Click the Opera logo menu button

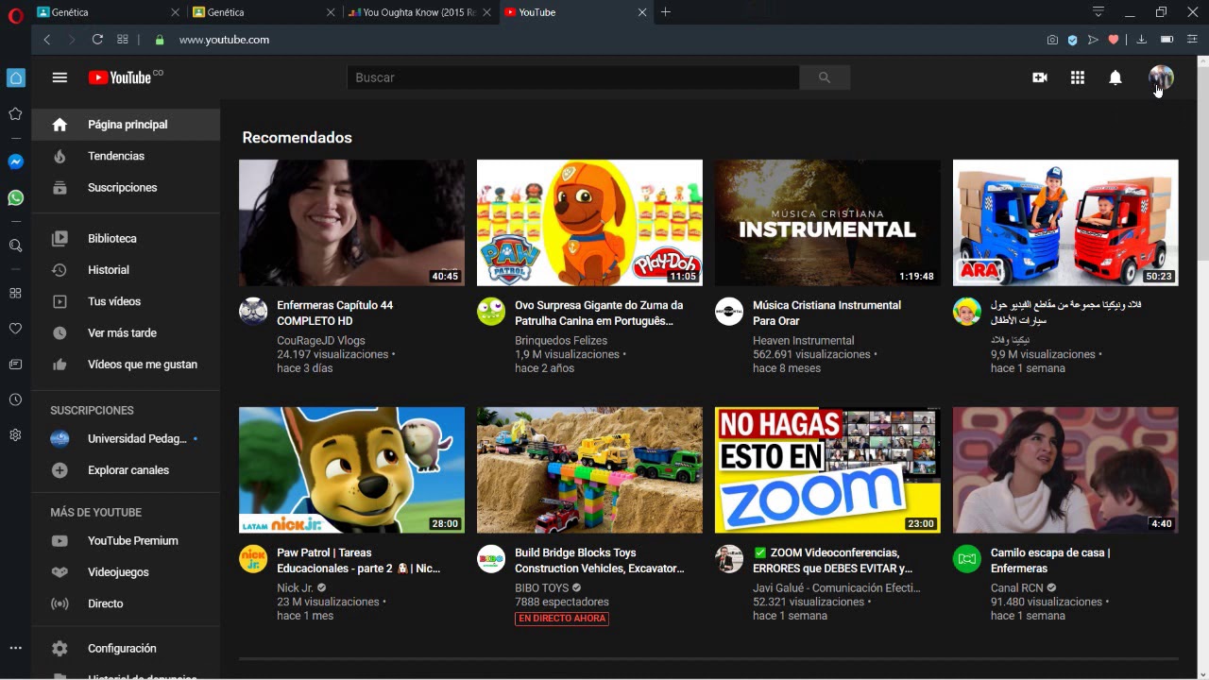[x=15, y=13]
